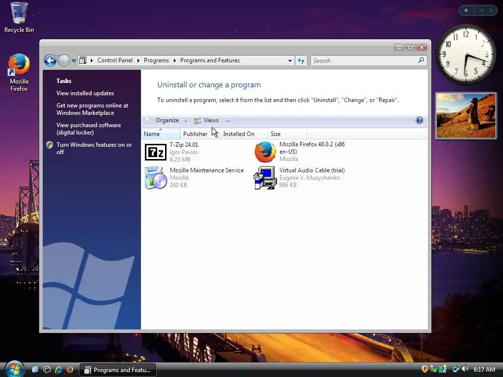This screenshot has height=377, width=503.
Task: Click Show Desktop in Quick Launch
Action: pos(35,370)
